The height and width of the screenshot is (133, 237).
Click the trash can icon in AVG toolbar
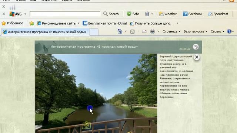tap(147, 14)
